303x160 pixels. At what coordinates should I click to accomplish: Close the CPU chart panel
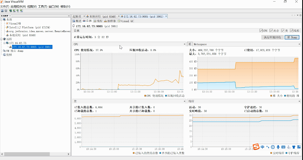(184, 44)
